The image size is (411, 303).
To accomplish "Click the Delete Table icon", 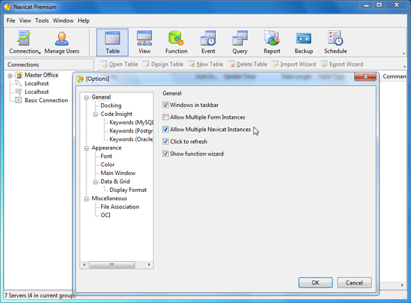I will pos(232,64).
